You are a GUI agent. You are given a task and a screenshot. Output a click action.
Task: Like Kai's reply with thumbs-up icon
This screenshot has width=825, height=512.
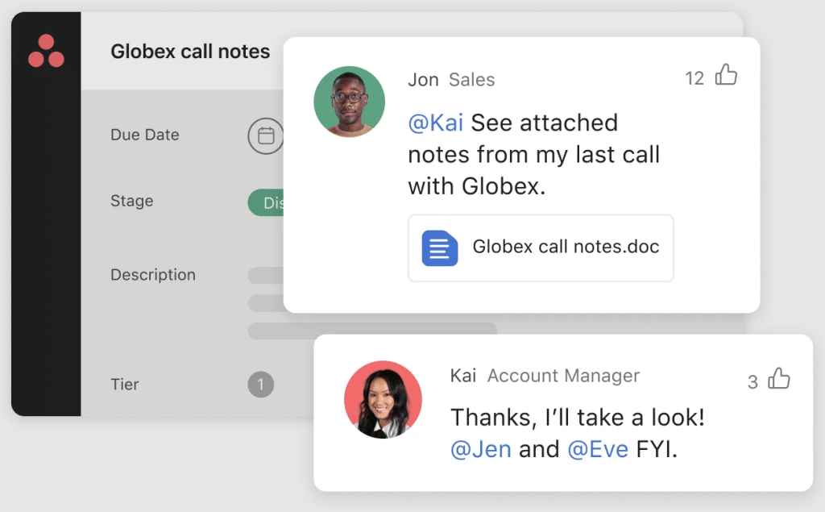(779, 378)
